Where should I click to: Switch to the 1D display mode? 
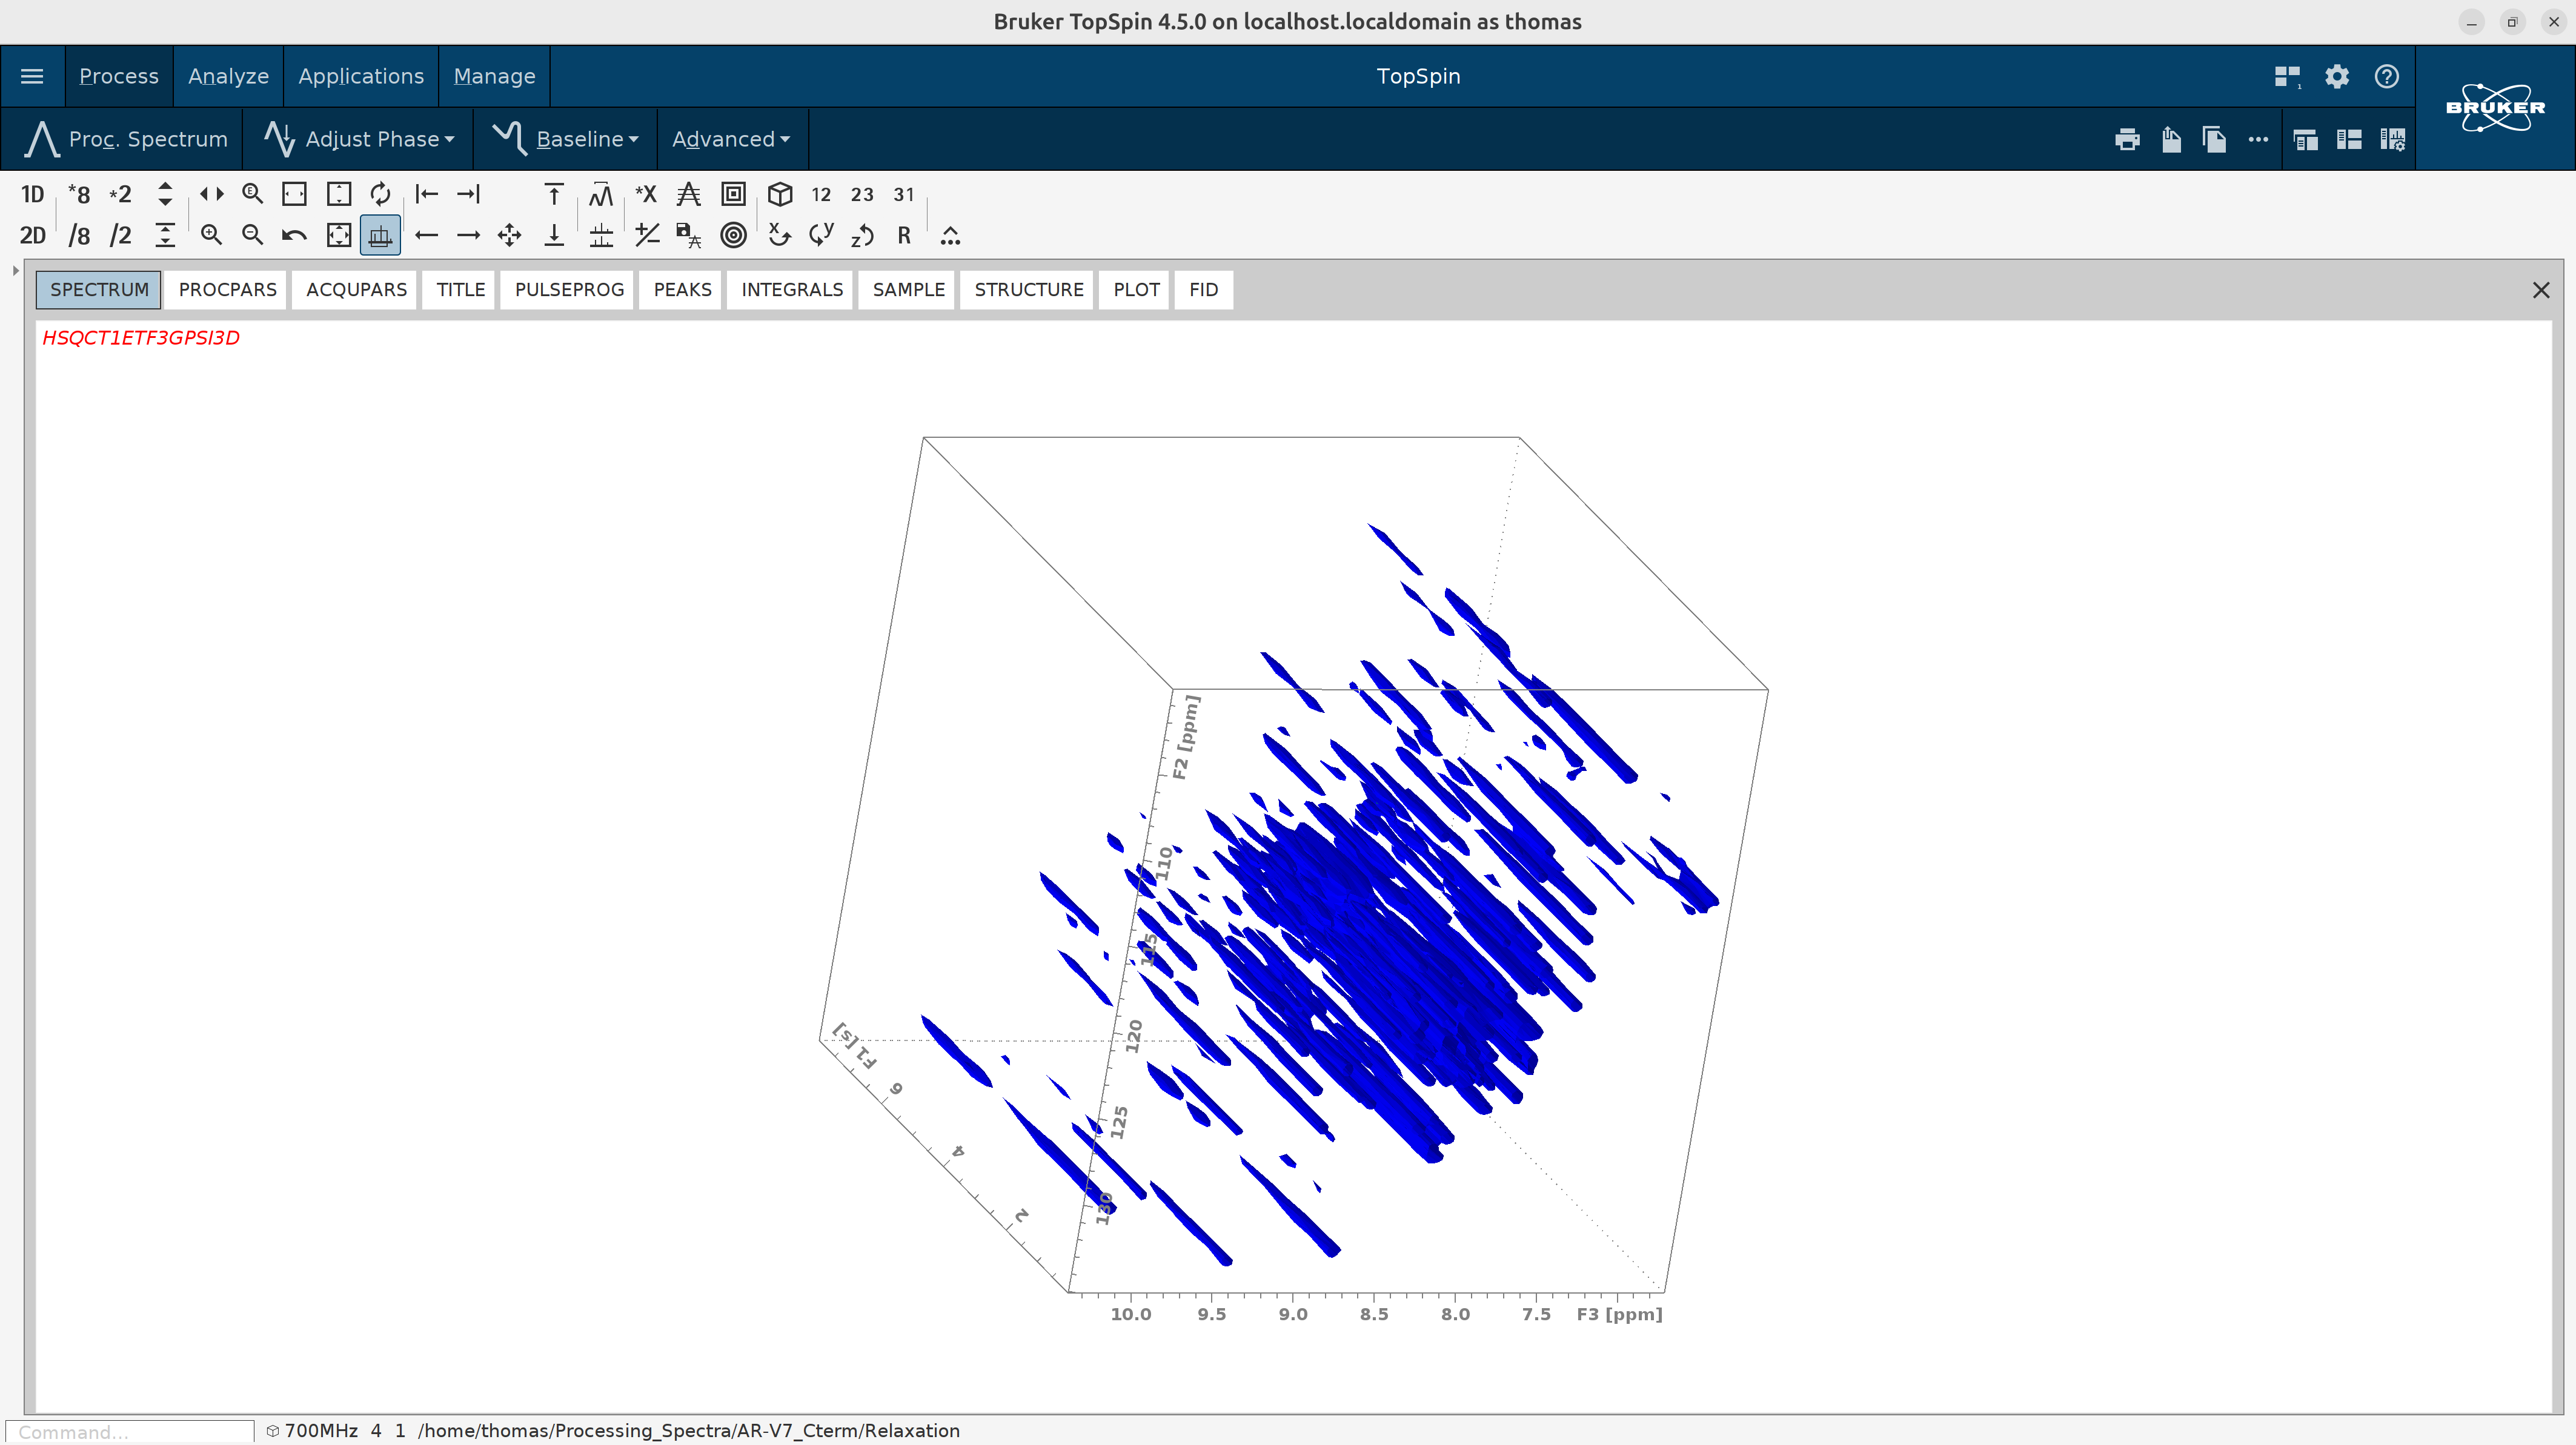(x=32, y=194)
